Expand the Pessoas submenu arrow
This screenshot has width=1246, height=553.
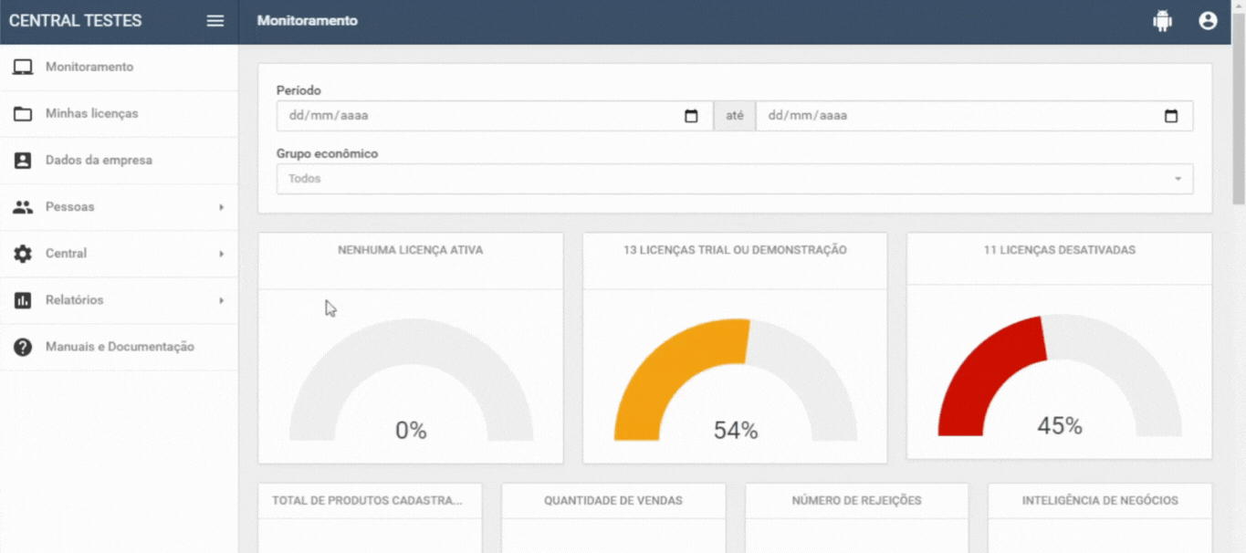click(221, 207)
